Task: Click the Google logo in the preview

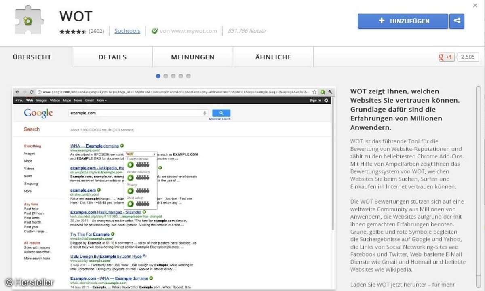Action: tap(38, 113)
